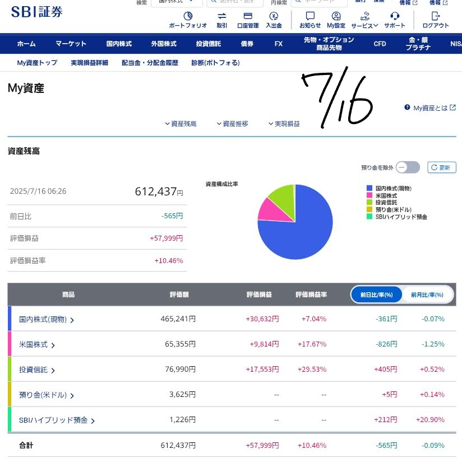Click the 合計 row label

coord(26,445)
